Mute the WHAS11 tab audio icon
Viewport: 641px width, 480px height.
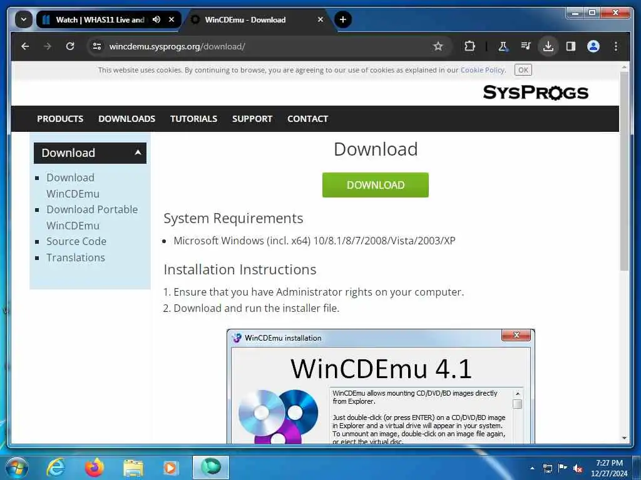point(156,19)
